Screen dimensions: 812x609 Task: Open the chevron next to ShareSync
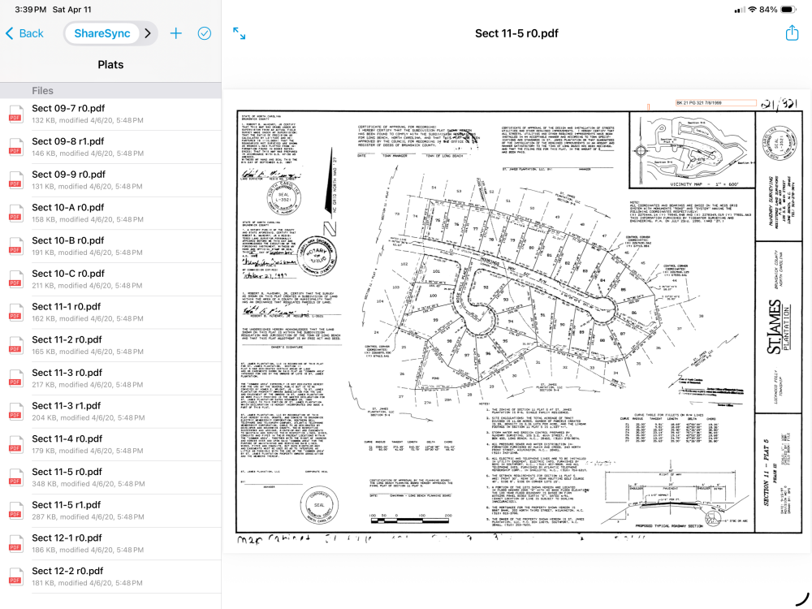pyautogui.click(x=148, y=33)
